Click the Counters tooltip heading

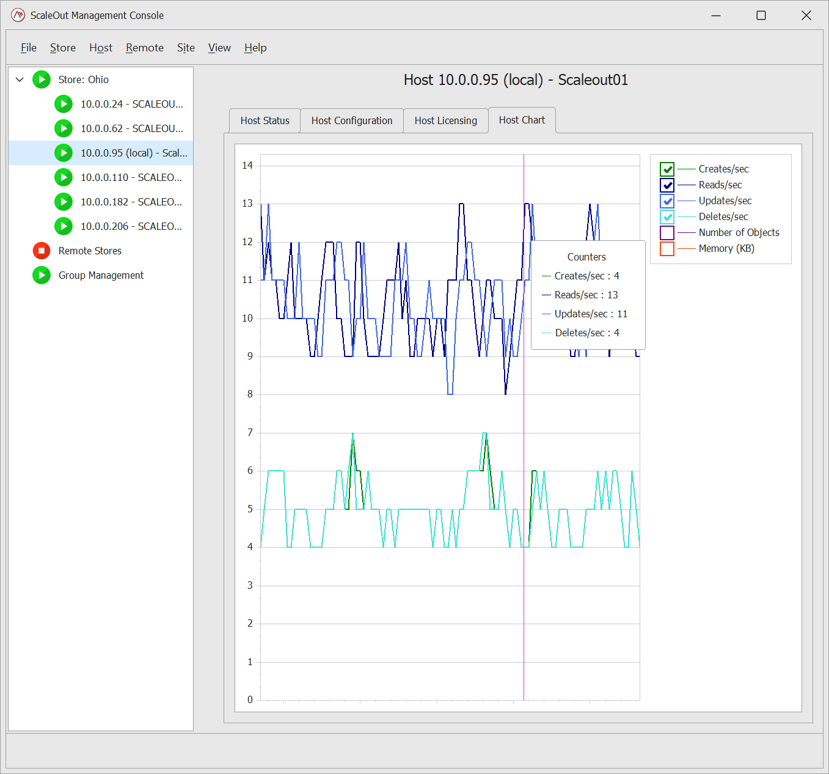click(x=586, y=257)
